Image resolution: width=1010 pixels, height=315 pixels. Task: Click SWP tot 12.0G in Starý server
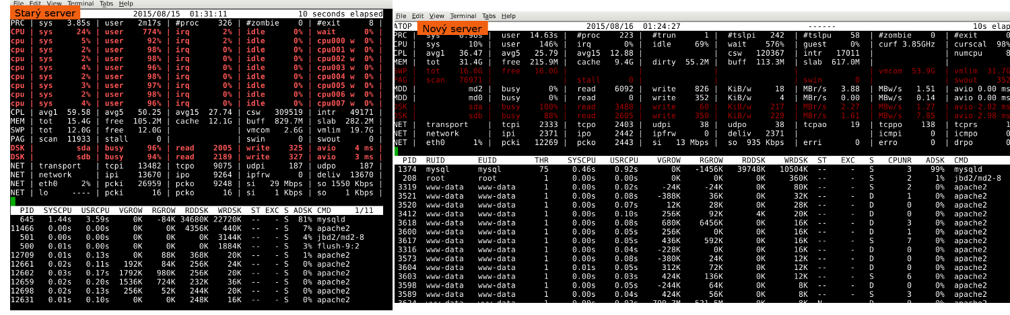pyautogui.click(x=66, y=130)
